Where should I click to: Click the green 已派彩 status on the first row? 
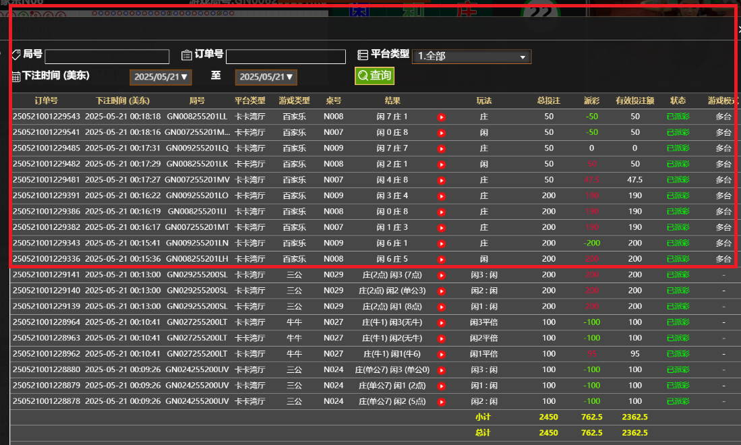677,116
